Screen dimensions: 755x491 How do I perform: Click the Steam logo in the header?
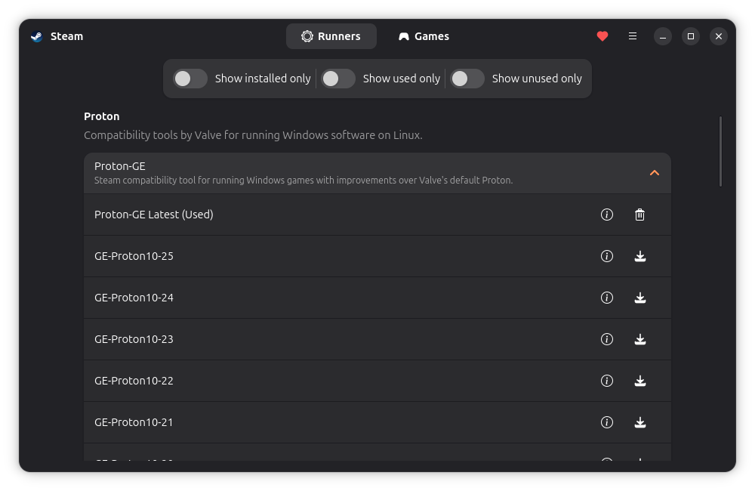point(35,36)
